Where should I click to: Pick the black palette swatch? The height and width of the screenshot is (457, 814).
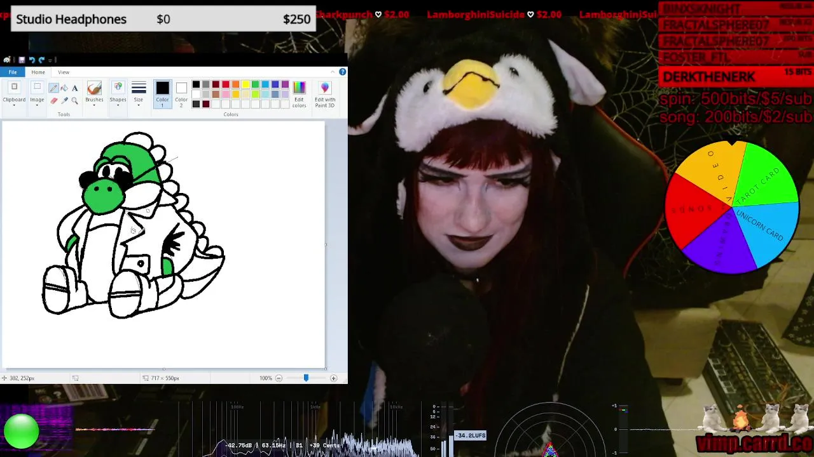coord(196,84)
